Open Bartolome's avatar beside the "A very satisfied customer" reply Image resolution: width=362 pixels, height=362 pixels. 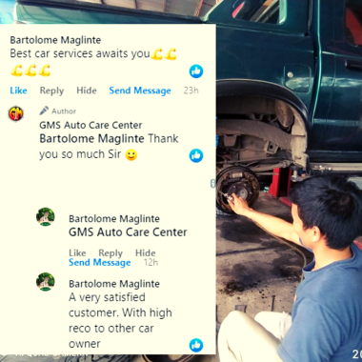46,282
